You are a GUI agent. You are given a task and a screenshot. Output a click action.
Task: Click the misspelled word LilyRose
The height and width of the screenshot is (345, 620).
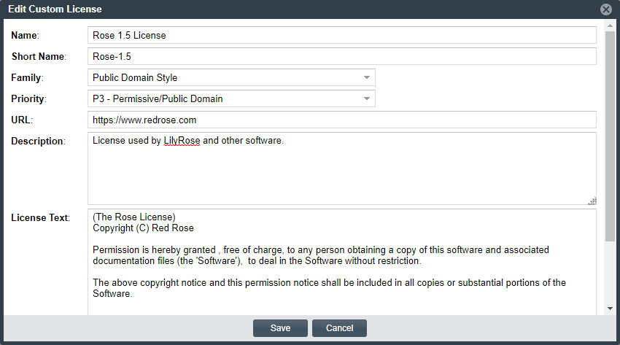tap(182, 141)
